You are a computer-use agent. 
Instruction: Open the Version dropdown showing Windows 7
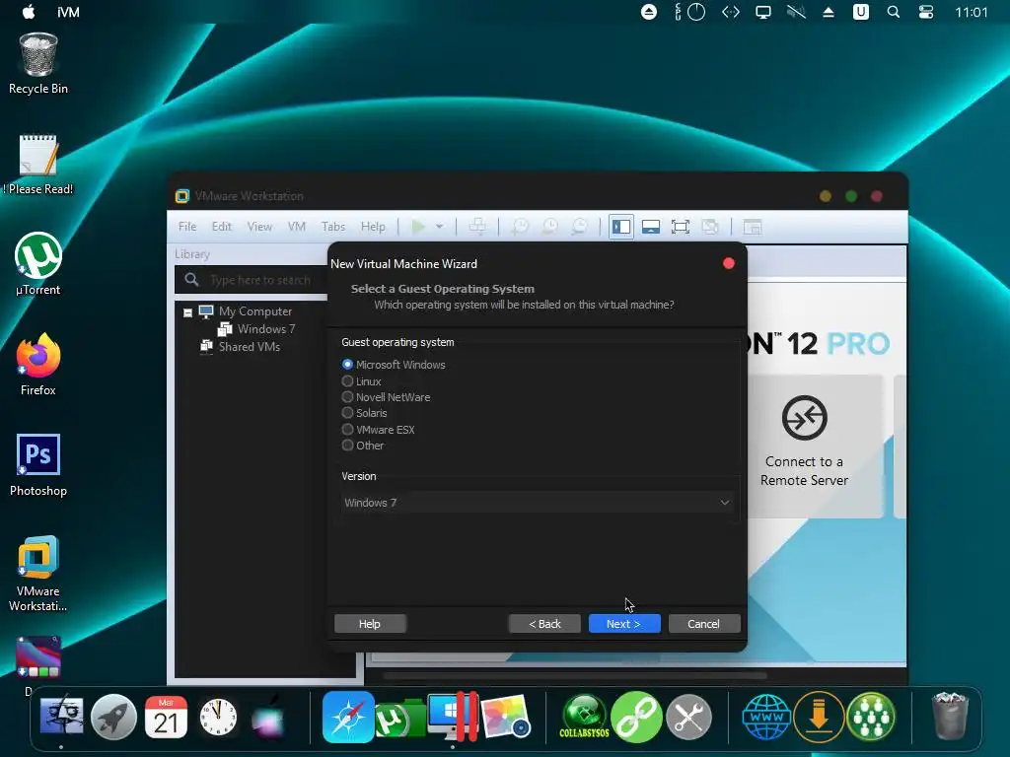tap(538, 502)
